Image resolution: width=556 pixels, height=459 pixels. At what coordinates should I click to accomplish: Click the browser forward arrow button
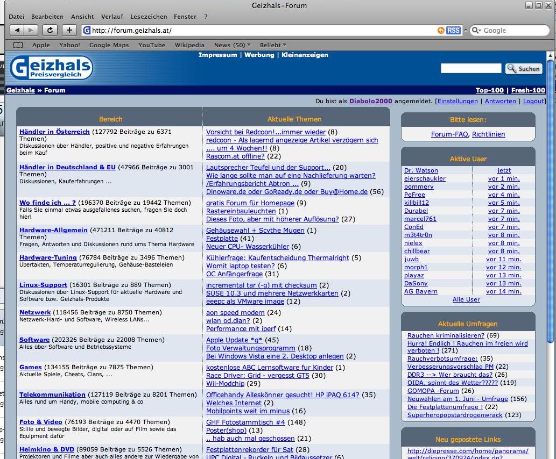(31, 31)
